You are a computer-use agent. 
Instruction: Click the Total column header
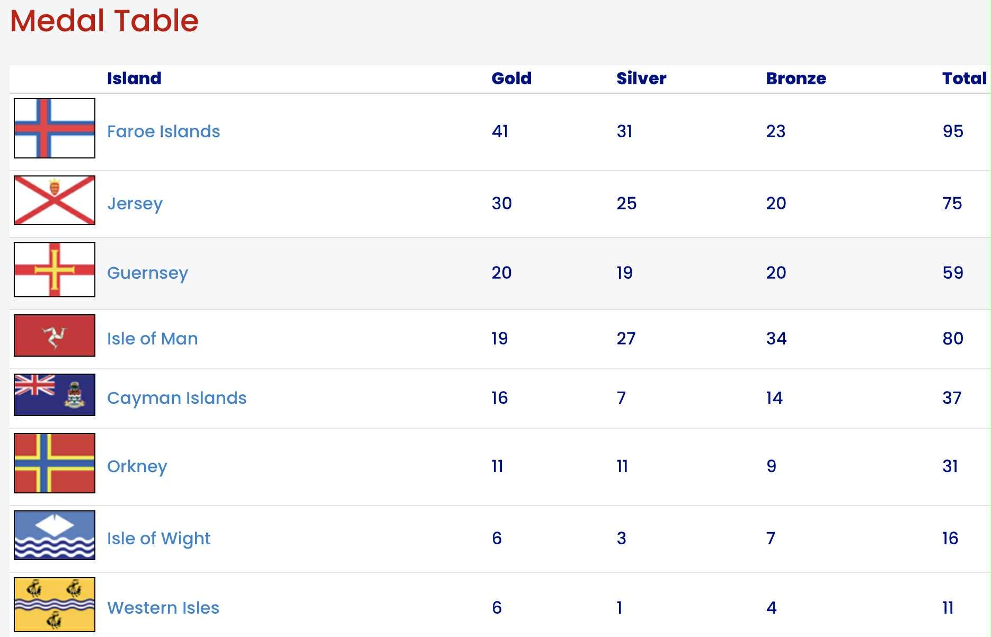tap(964, 78)
